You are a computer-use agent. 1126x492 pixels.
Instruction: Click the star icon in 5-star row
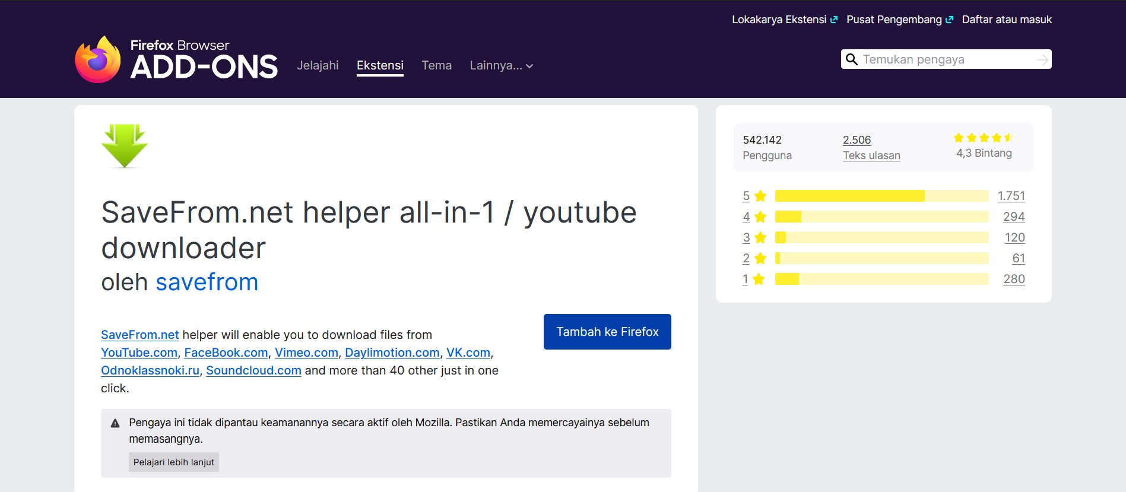pyautogui.click(x=760, y=196)
